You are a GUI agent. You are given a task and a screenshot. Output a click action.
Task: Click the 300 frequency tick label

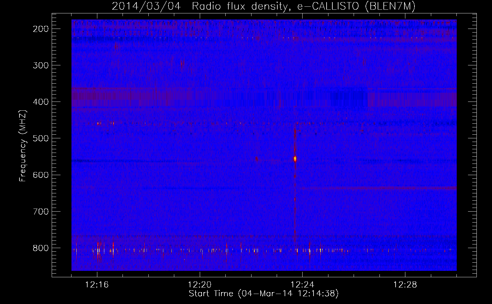point(41,65)
